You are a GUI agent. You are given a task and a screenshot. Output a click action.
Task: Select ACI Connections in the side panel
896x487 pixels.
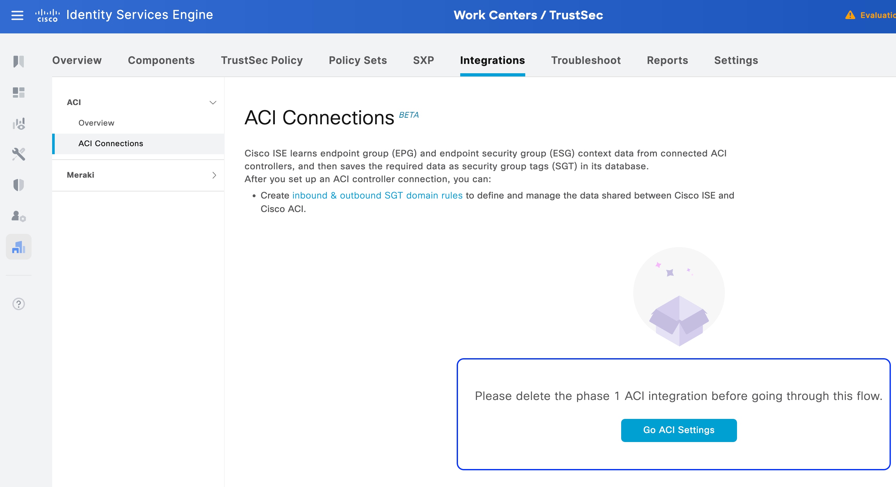tap(111, 143)
